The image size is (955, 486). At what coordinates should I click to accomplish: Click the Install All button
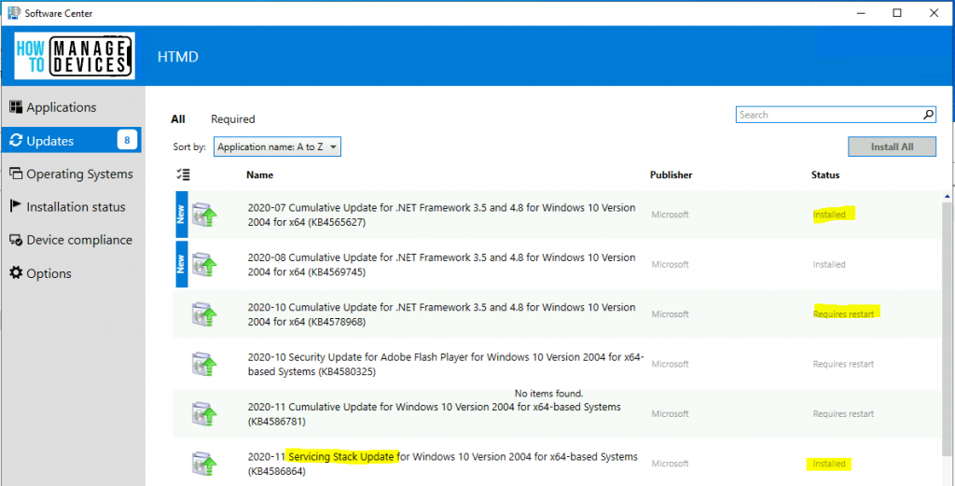pyautogui.click(x=893, y=146)
